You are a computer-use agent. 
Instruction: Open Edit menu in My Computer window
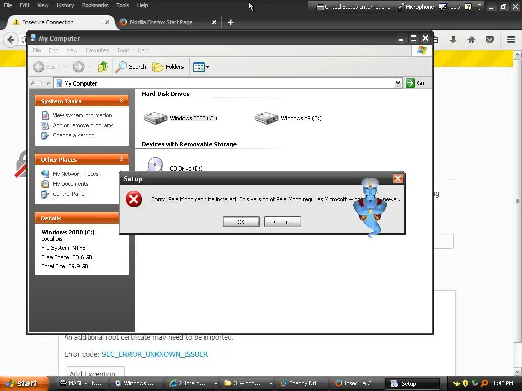point(53,50)
